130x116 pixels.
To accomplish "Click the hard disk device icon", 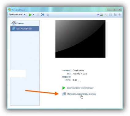I will [x=101, y=15].
